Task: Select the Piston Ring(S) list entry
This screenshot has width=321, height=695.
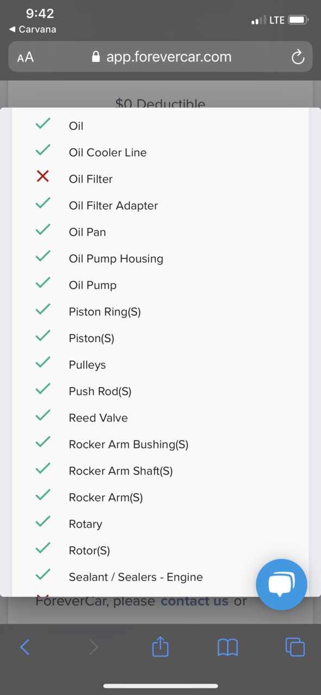Action: point(105,312)
